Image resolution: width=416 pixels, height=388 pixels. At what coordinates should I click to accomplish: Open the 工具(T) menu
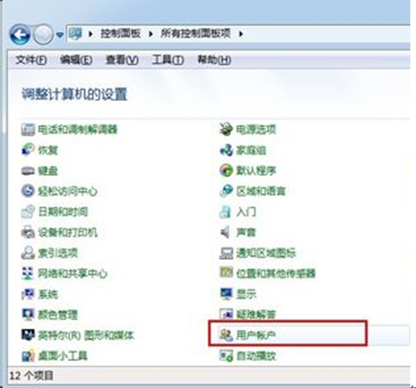click(x=168, y=59)
